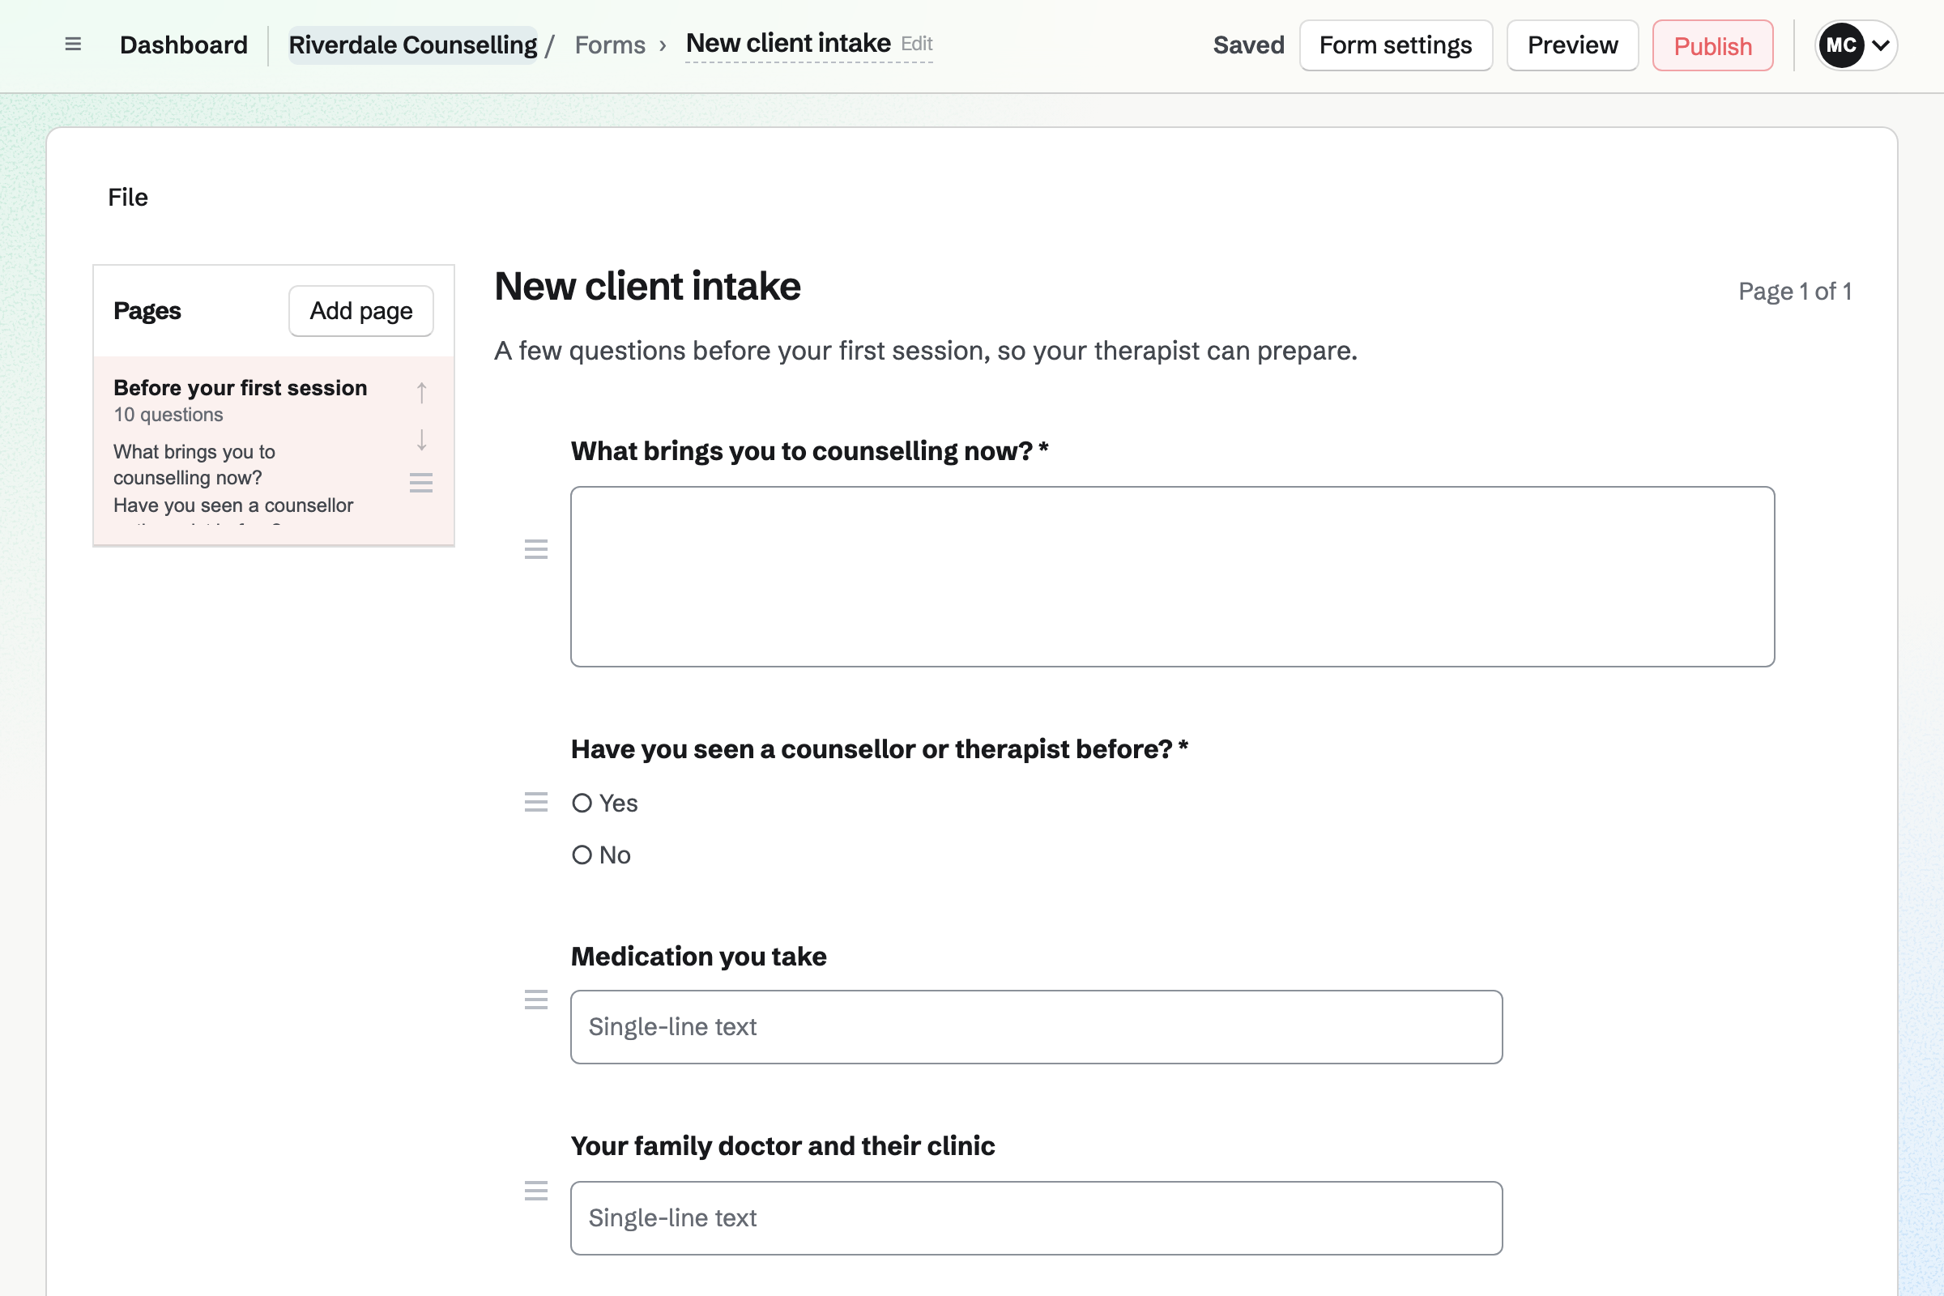Click the 'New client intake' form heading

click(647, 286)
